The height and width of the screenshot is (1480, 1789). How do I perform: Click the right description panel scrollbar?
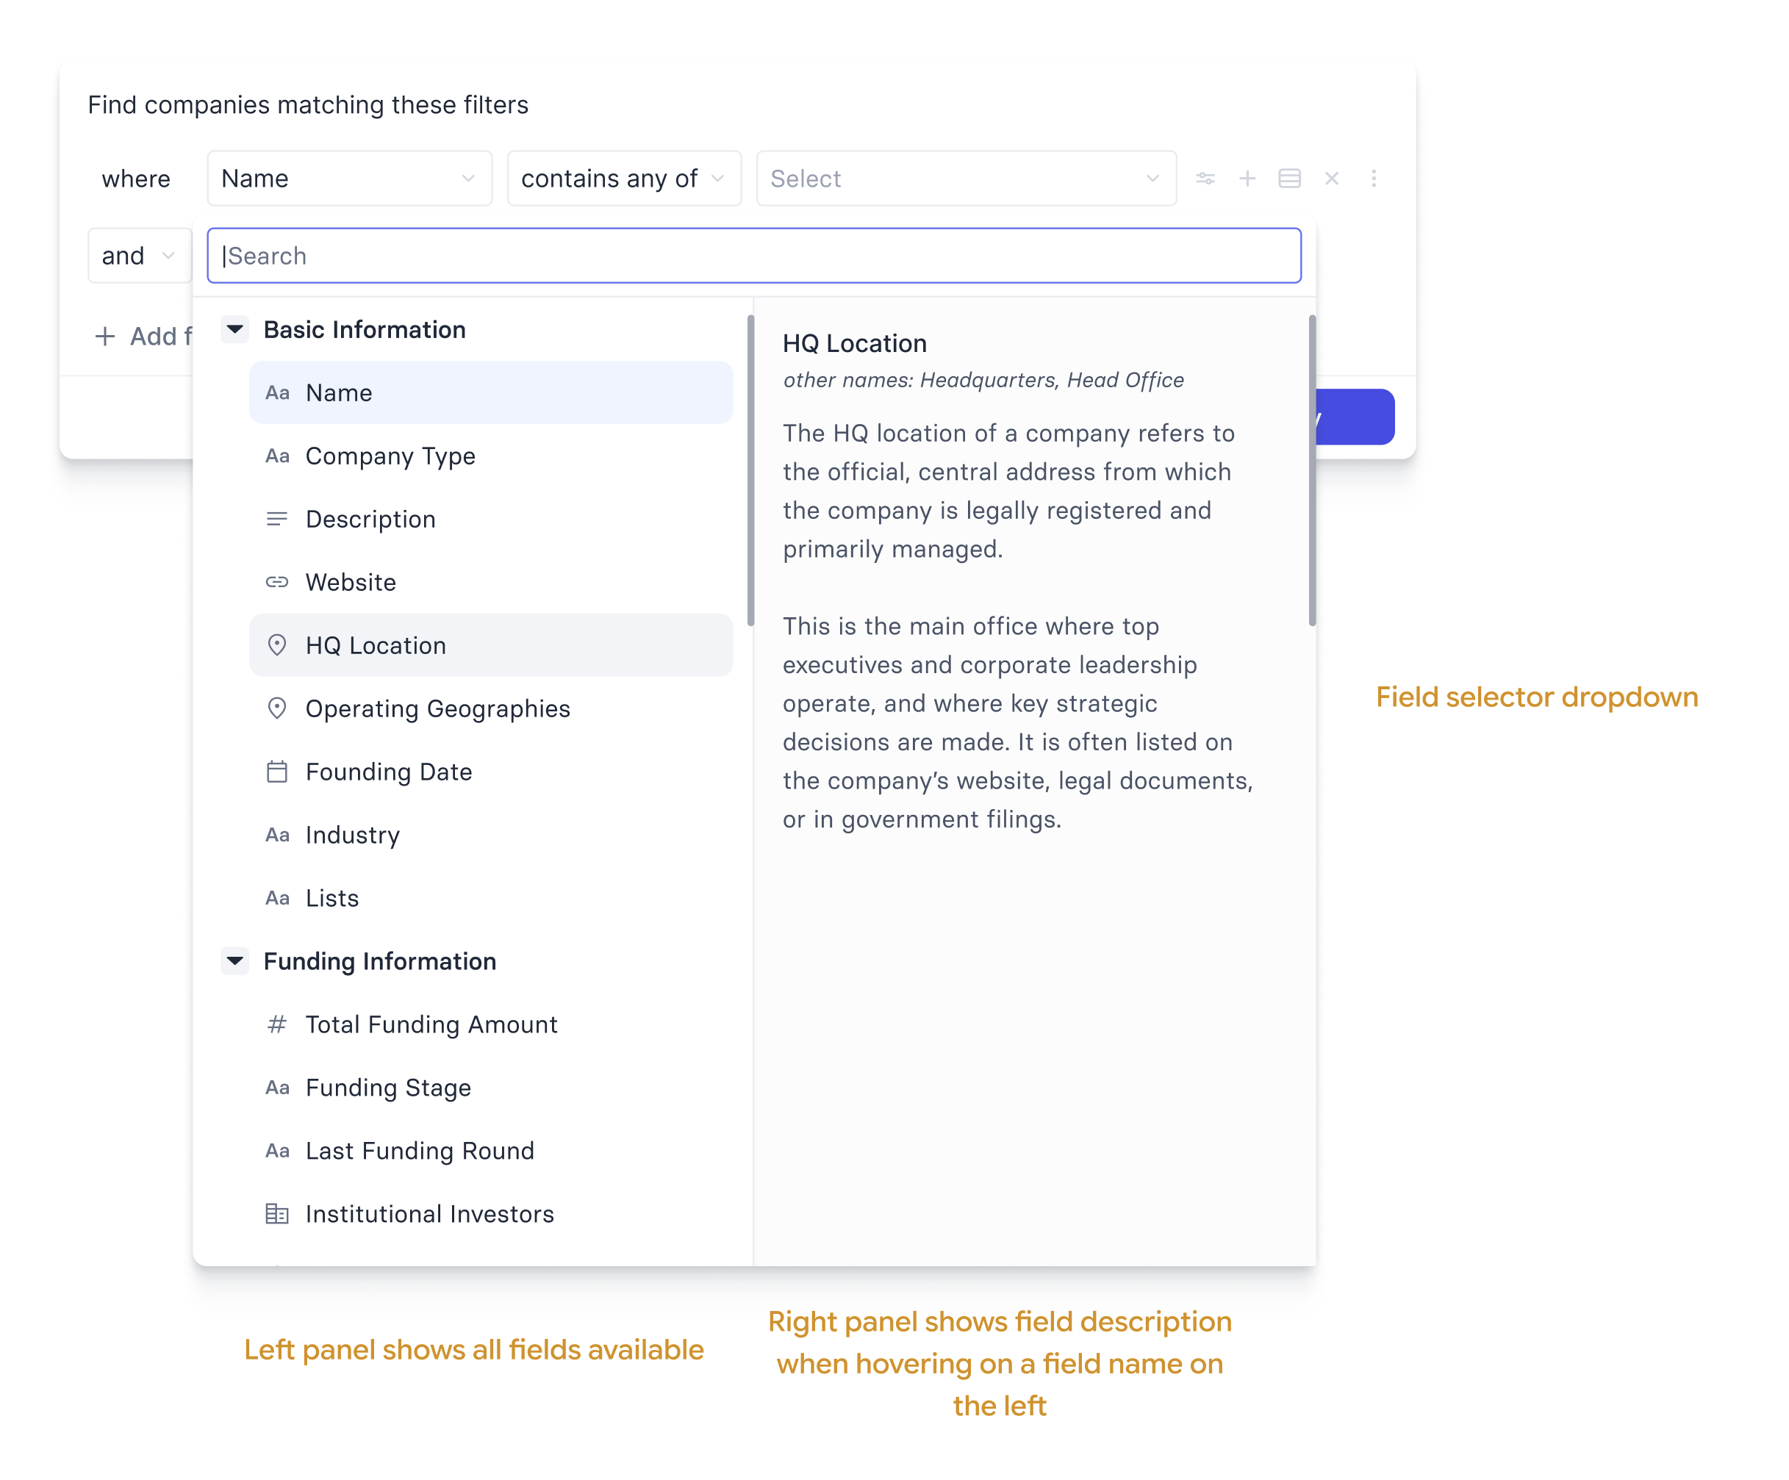(1312, 470)
